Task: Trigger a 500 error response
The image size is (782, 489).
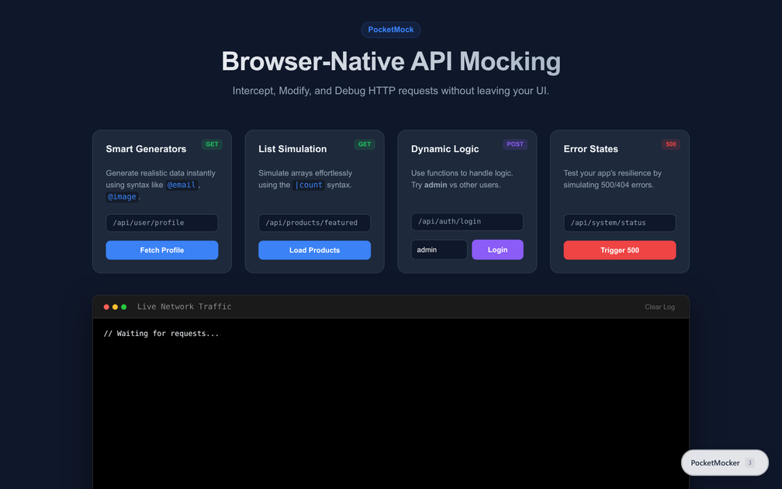Action: [619, 250]
